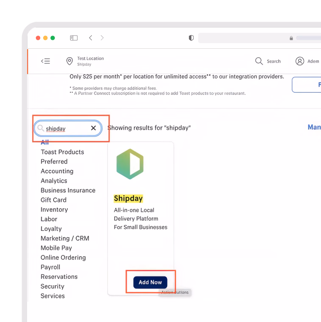Click 'Showing results for "shipday"' text
The width and height of the screenshot is (321, 322).
[149, 128]
